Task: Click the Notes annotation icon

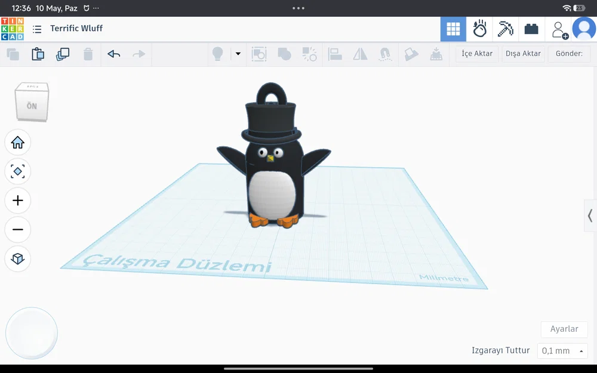Action: pyautogui.click(x=411, y=54)
